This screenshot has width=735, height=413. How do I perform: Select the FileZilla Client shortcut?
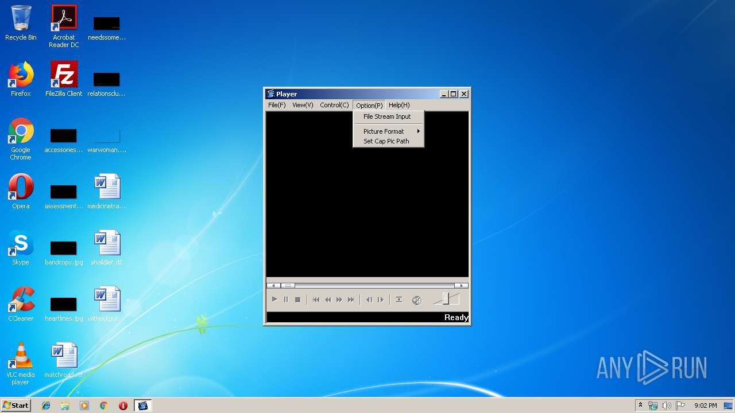click(x=64, y=79)
